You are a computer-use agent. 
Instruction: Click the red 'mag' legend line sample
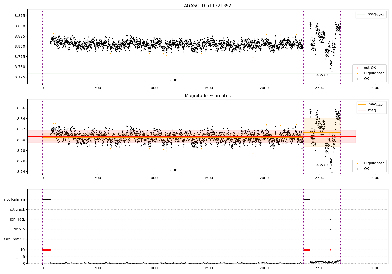[x=362, y=110]
